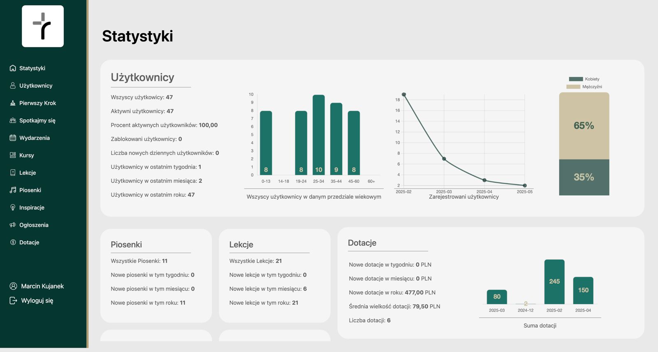Click the 19-24 age group bar
658x352 pixels.
point(301,143)
